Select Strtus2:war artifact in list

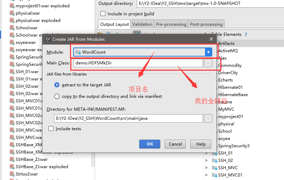(27, 174)
